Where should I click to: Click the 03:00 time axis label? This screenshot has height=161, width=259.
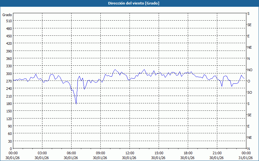click(42, 153)
